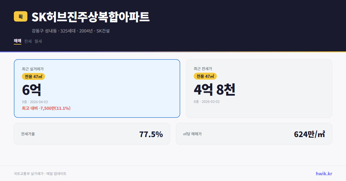The height and width of the screenshot is (181, 346).
Task: Open the hwik.kr logo link
Action: pyautogui.click(x=324, y=174)
